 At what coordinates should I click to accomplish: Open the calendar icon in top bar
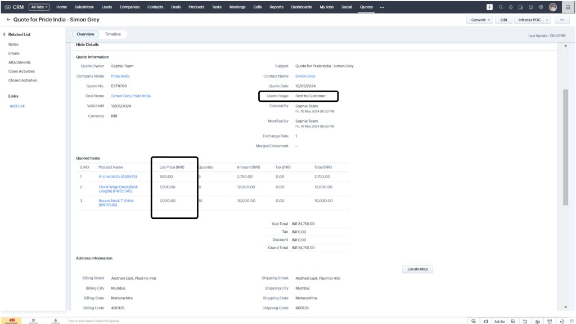tap(520, 7)
